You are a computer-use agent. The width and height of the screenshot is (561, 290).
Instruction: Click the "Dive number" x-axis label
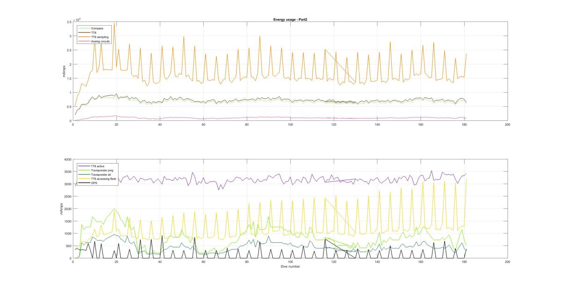pos(290,267)
